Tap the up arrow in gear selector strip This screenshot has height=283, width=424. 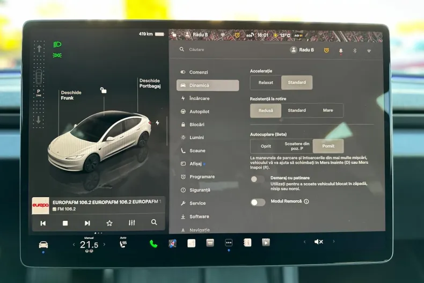point(39,48)
